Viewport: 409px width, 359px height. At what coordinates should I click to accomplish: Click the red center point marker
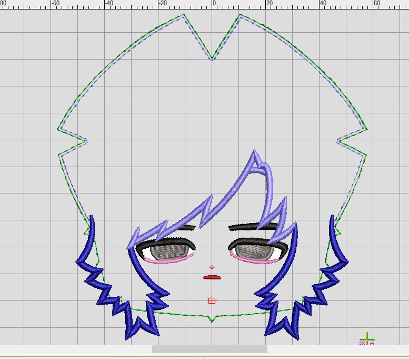(x=212, y=300)
